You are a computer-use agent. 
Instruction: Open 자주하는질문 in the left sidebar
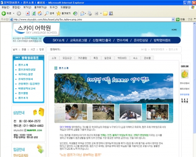point(25,74)
